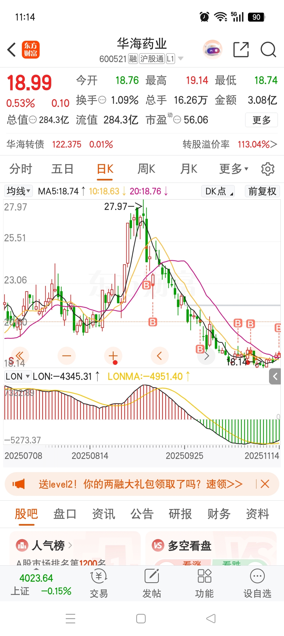Tap the 换手 info circle icon
Screen dimensions: 284x636
pos(102,100)
